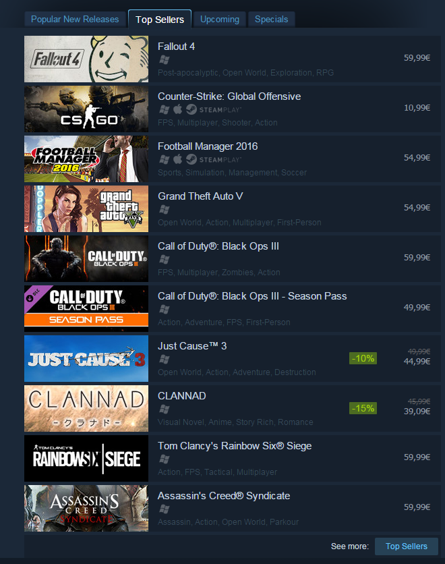
Task: Click the SteamPlay icon under Football Manager 2016
Action: pyautogui.click(x=214, y=159)
